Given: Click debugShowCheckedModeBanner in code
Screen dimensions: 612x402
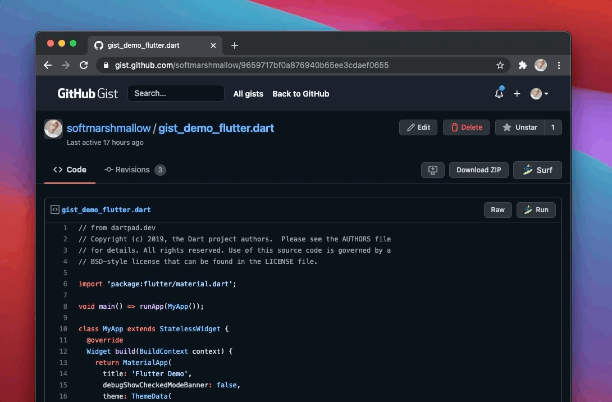Looking at the screenshot, I should coord(156,385).
